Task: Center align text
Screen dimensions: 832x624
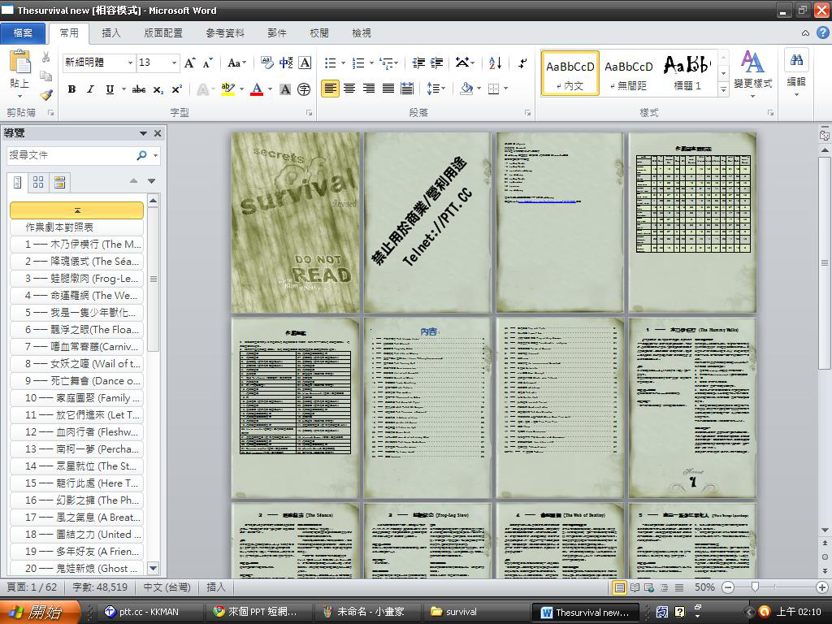Action: 349,88
